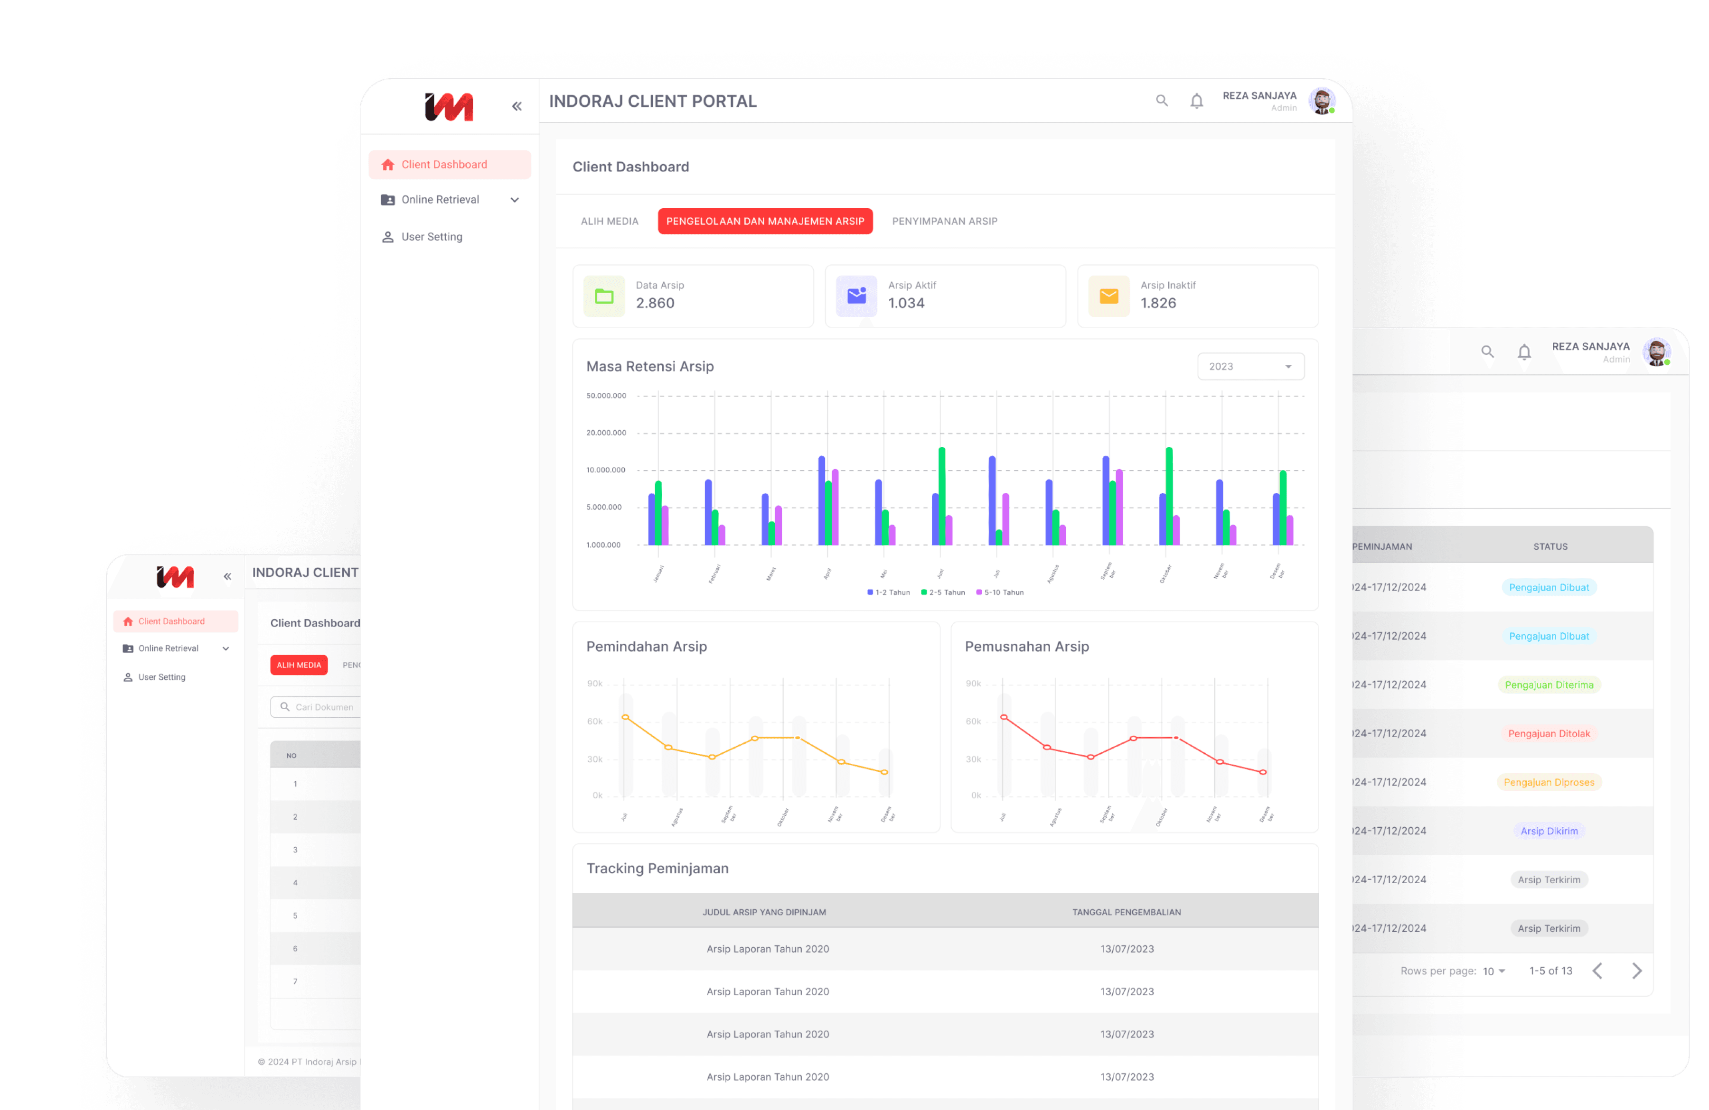Screen dimensions: 1709x1110
Task: Select PENGELOLAAN DAN MANAJEMEN ARSIP tab
Action: pos(765,221)
